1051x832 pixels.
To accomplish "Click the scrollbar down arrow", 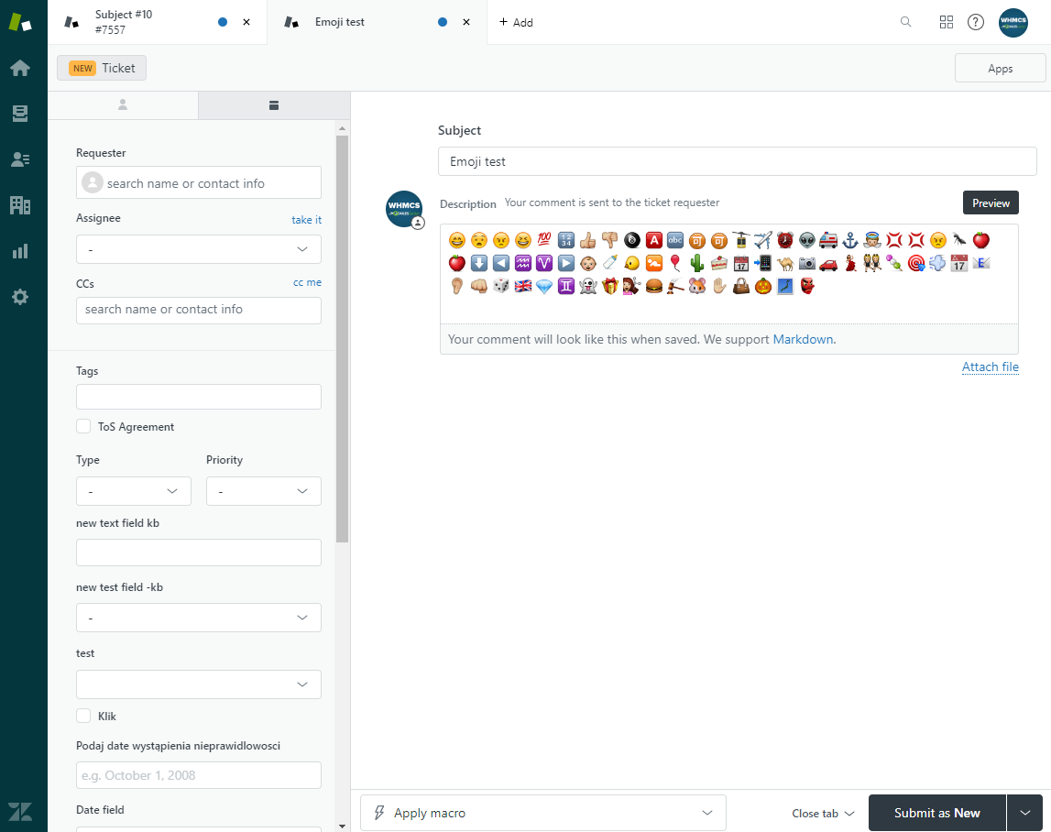I will pyautogui.click(x=342, y=826).
